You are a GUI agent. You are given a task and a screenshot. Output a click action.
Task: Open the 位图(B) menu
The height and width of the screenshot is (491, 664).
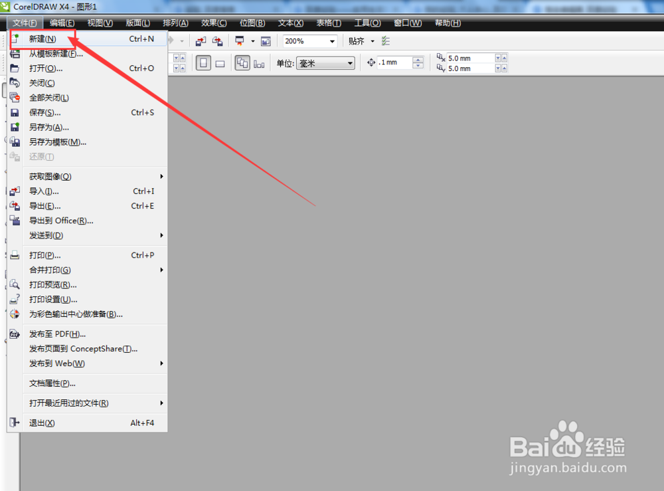pos(252,23)
